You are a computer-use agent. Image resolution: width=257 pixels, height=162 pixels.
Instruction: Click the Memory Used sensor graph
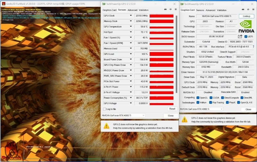tap(162, 48)
